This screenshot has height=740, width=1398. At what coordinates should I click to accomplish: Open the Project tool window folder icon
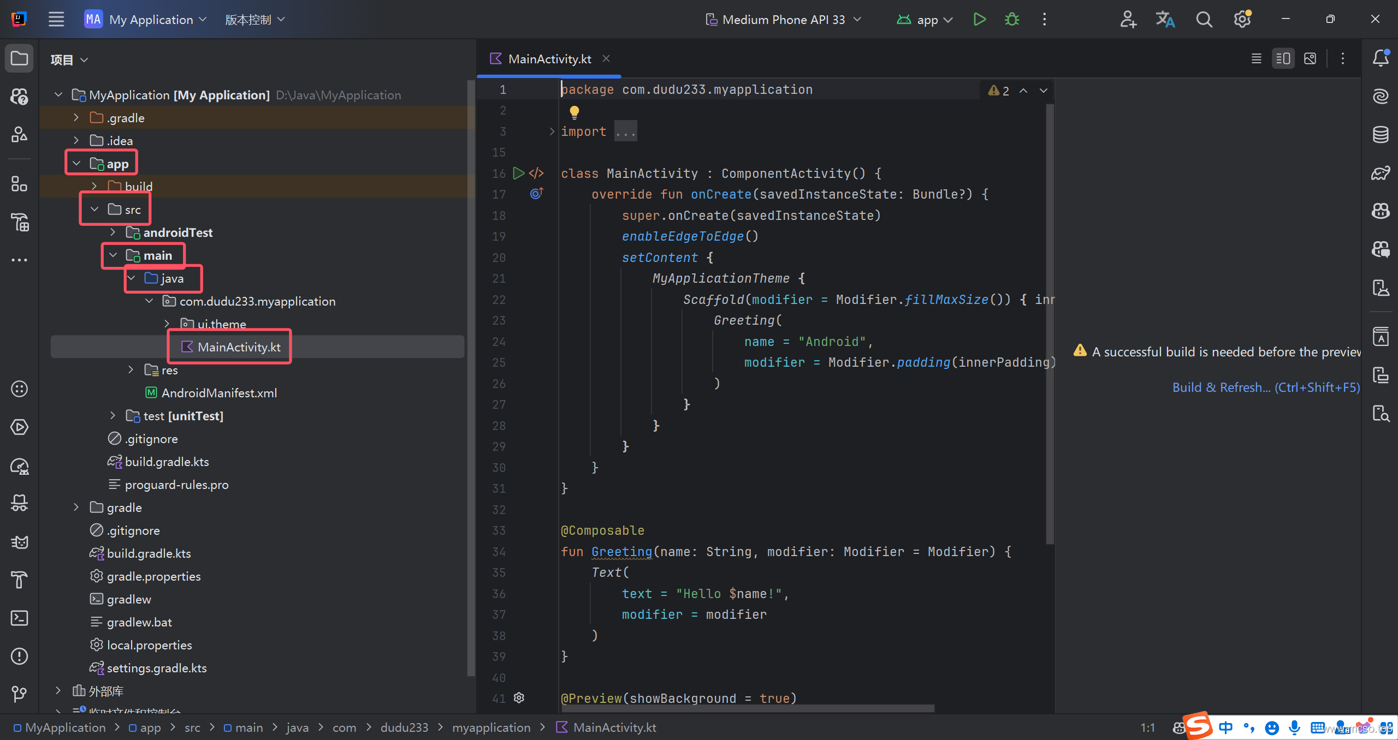[x=20, y=58]
